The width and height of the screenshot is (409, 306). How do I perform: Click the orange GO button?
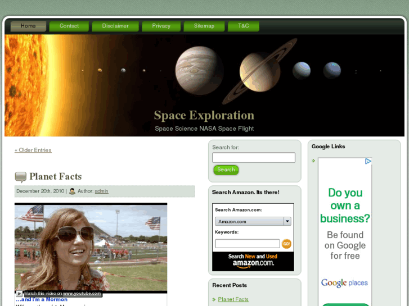pyautogui.click(x=286, y=244)
